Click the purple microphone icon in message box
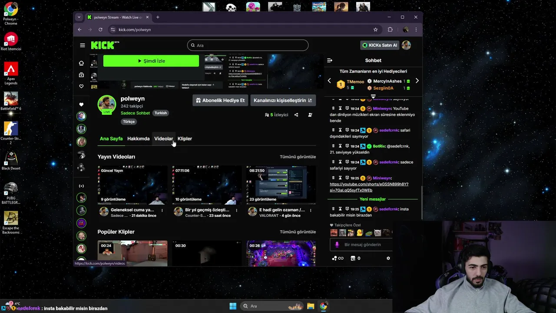556x313 pixels. [x=337, y=245]
